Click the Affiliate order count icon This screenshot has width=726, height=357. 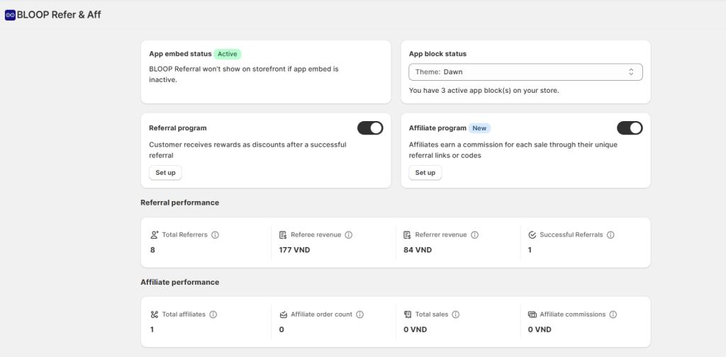pos(283,314)
